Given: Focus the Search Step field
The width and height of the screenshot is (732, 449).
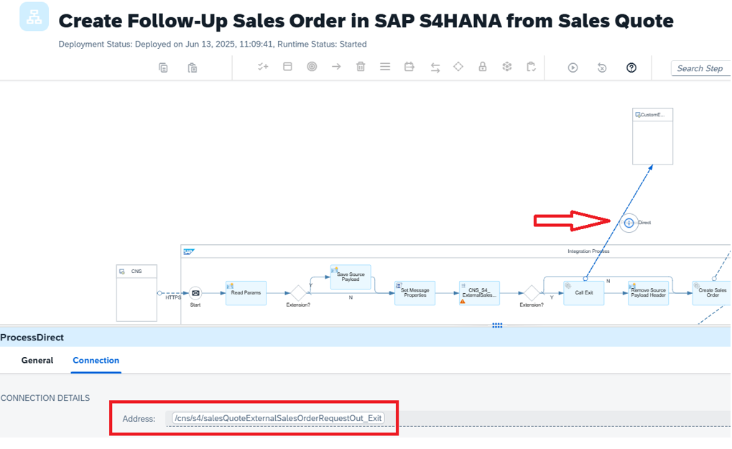Looking at the screenshot, I should tap(700, 69).
